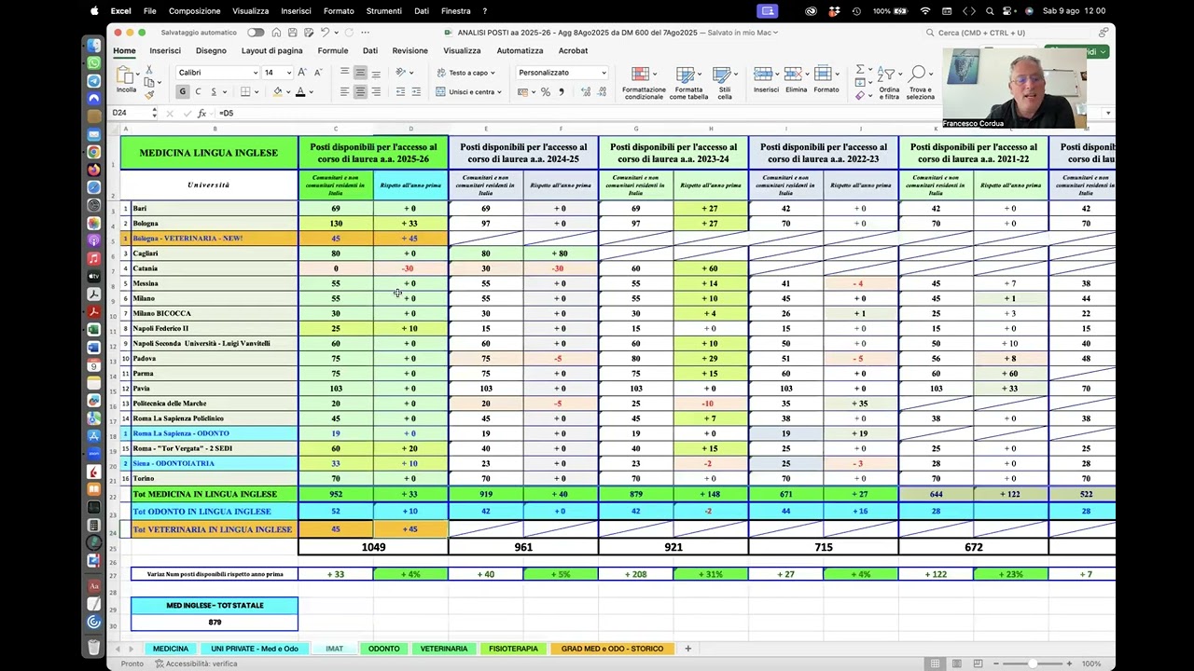Screen dimensions: 1194x671
Task: Toggle bold G formatting button
Action: (x=182, y=91)
